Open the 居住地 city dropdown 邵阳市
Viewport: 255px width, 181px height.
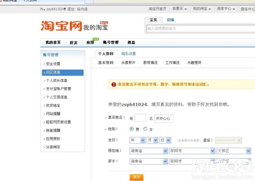click(x=192, y=151)
